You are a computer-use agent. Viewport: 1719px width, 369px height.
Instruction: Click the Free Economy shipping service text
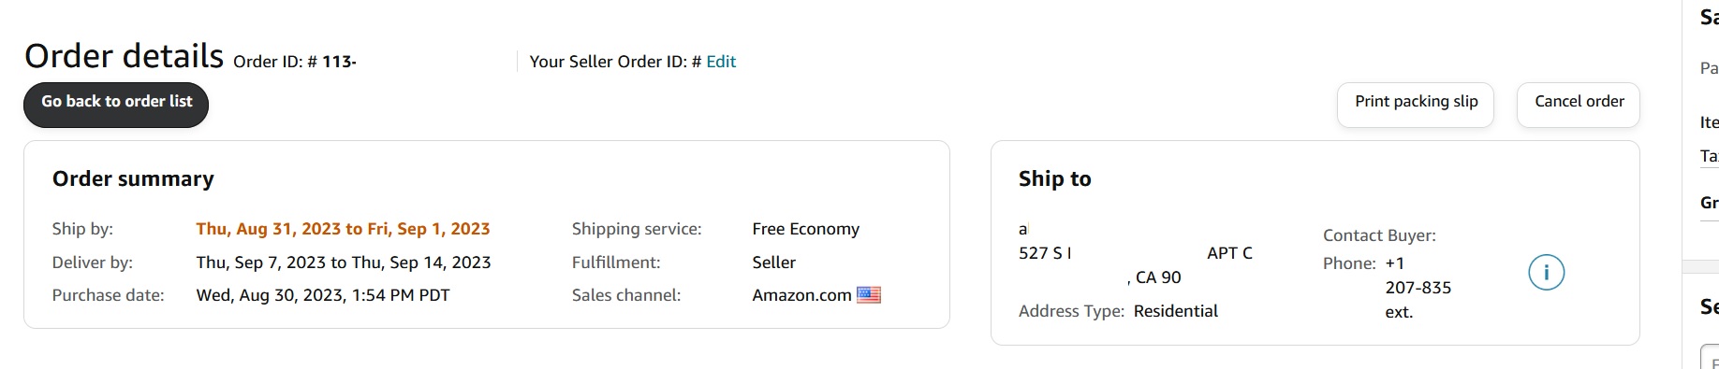[x=805, y=229]
